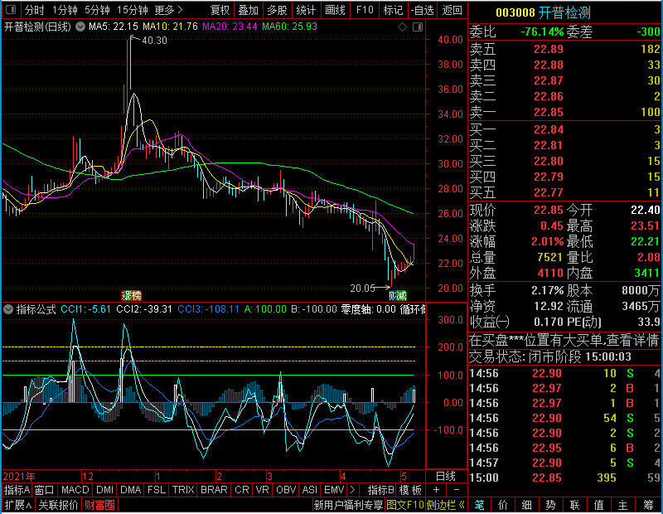Click the stock title 003008 开普检测
Screen dimensions: 663x514
point(543,12)
